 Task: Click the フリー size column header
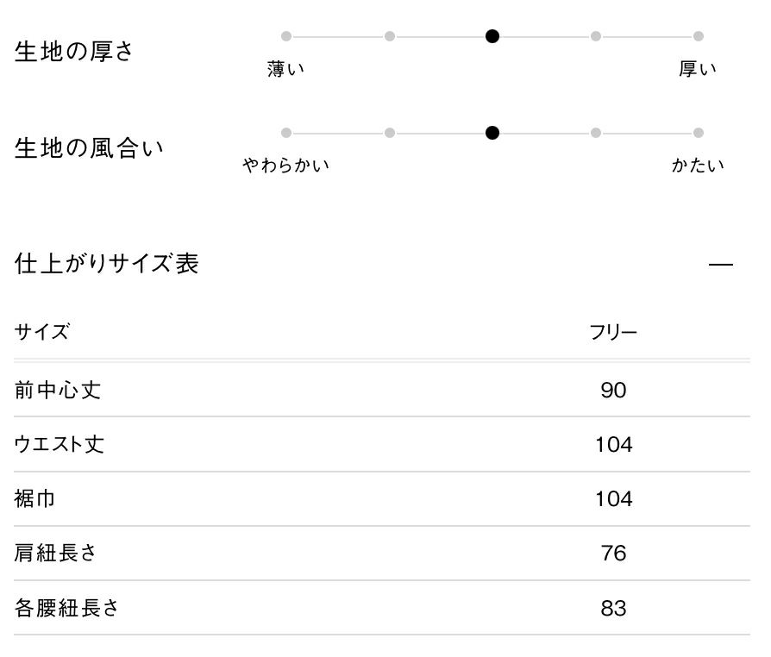pyautogui.click(x=613, y=333)
